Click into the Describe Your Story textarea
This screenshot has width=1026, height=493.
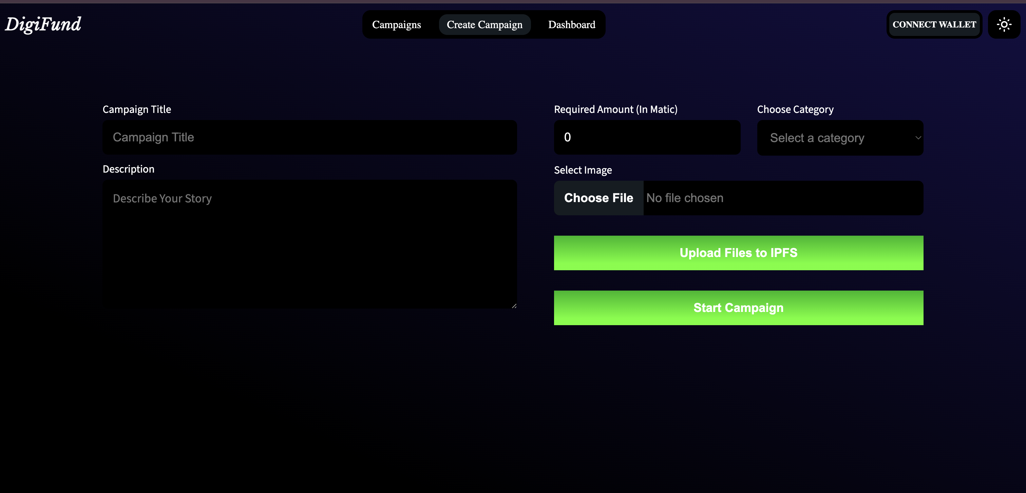309,244
